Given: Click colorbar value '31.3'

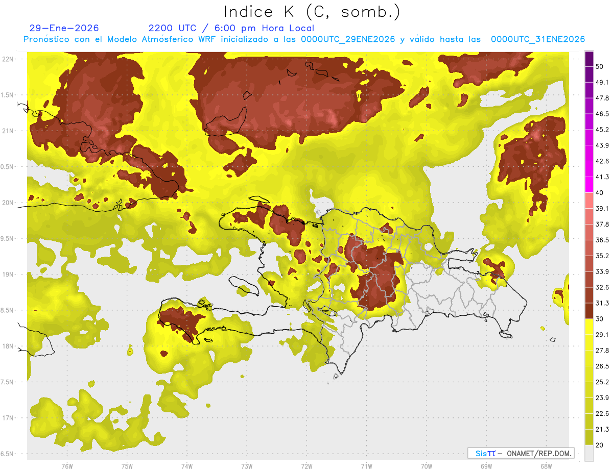Looking at the screenshot, I should click(602, 303).
